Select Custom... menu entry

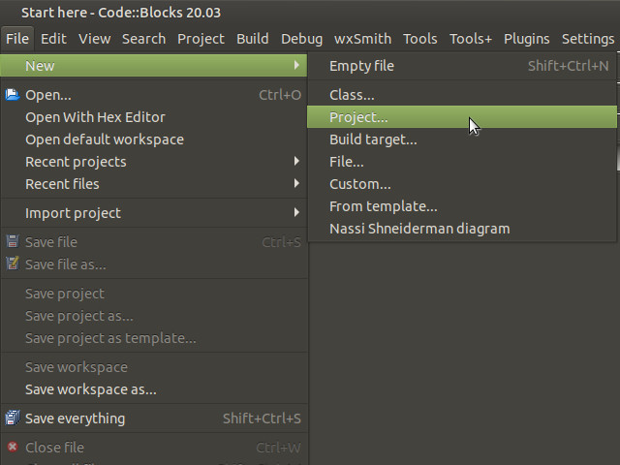click(x=360, y=184)
